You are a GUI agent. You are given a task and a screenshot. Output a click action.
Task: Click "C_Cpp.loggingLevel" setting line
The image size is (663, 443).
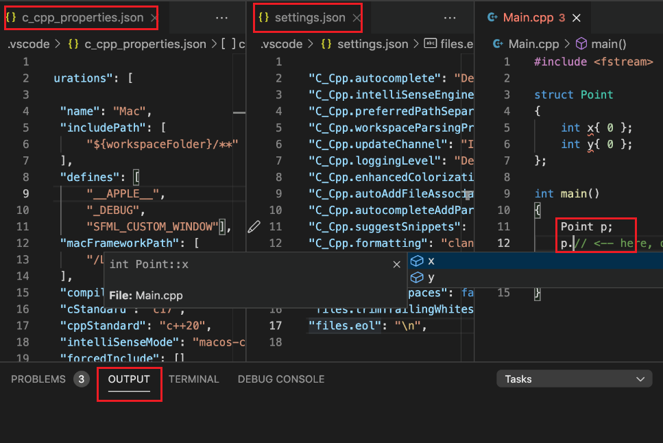point(391,160)
